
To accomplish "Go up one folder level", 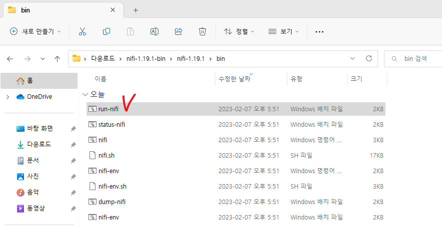I will [x=57, y=59].
